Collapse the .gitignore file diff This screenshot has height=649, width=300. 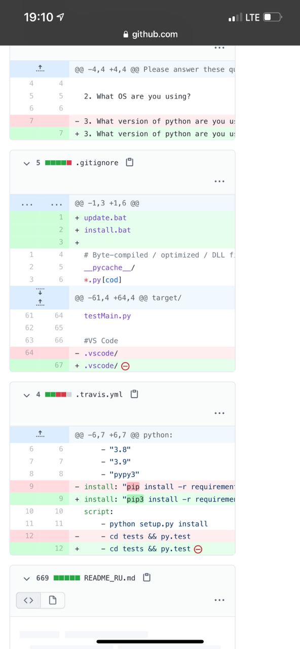pyautogui.click(x=27, y=163)
